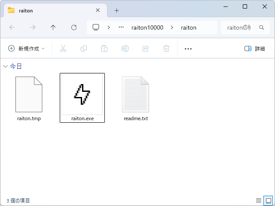This screenshot has width=275, height=206.
Task: Copy the selected file
Action: (84, 48)
